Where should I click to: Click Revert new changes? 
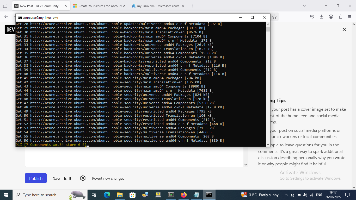tap(108, 178)
